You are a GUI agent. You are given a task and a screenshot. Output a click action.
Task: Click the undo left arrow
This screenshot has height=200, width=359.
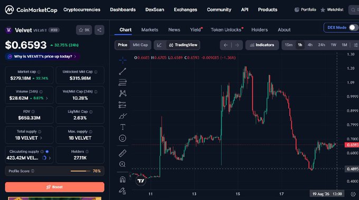[x=225, y=45]
